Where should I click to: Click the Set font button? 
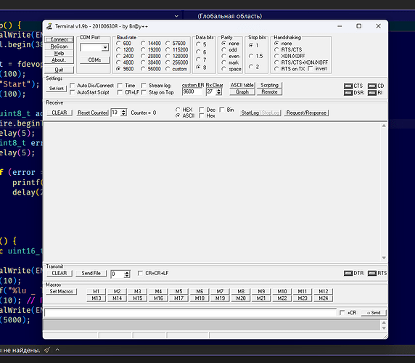pos(57,89)
